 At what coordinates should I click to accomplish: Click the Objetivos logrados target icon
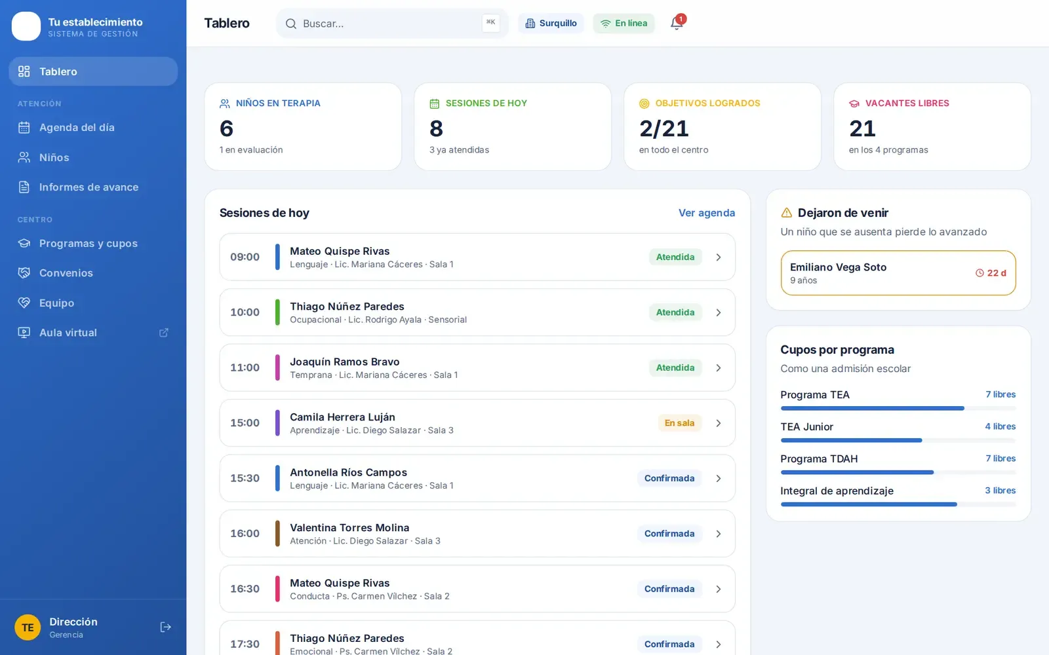(x=644, y=103)
